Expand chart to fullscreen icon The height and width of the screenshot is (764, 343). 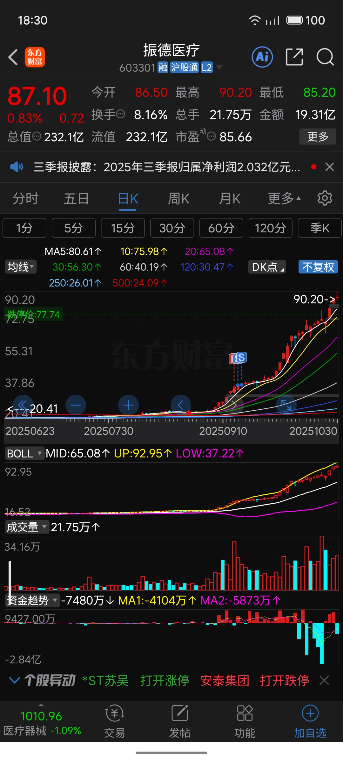[286, 405]
